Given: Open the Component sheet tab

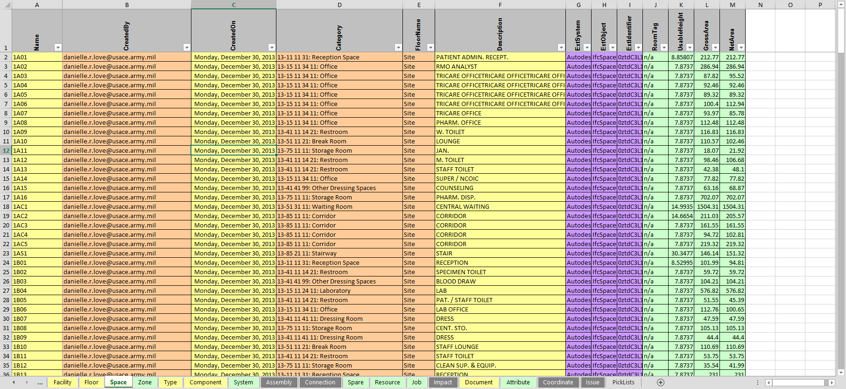Looking at the screenshot, I should (x=205, y=382).
